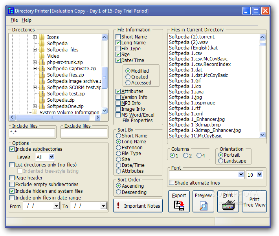Open the To date dropdown
279x236 pixels.
[x=103, y=206]
